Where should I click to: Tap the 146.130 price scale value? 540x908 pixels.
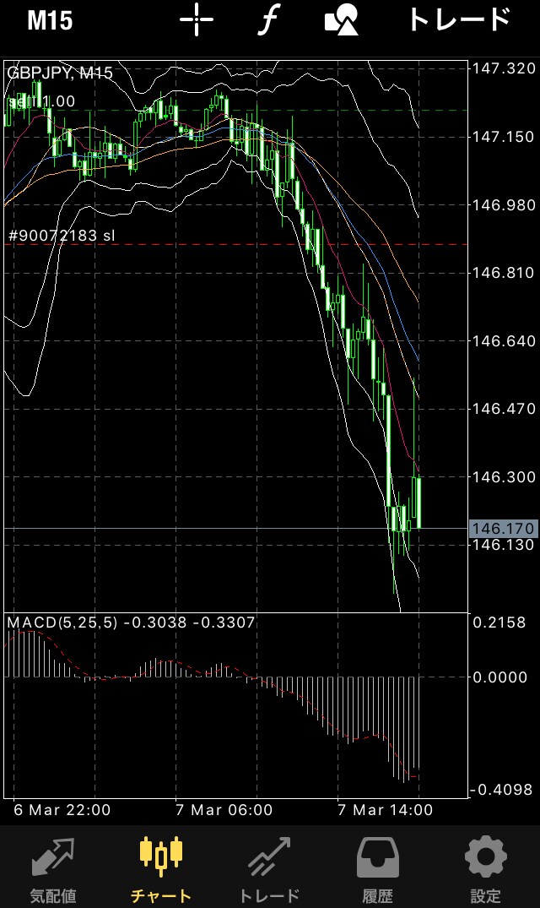[x=505, y=545]
